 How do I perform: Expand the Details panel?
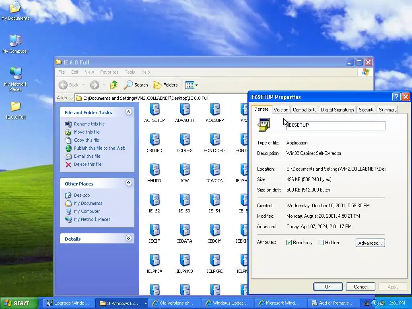coord(128,238)
